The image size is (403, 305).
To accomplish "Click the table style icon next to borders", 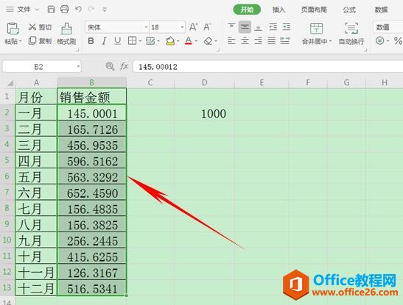I will point(150,40).
